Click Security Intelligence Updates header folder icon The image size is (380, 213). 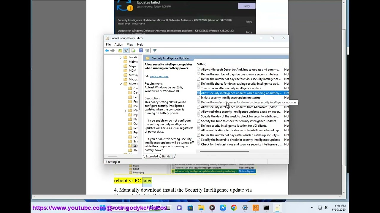point(148,58)
